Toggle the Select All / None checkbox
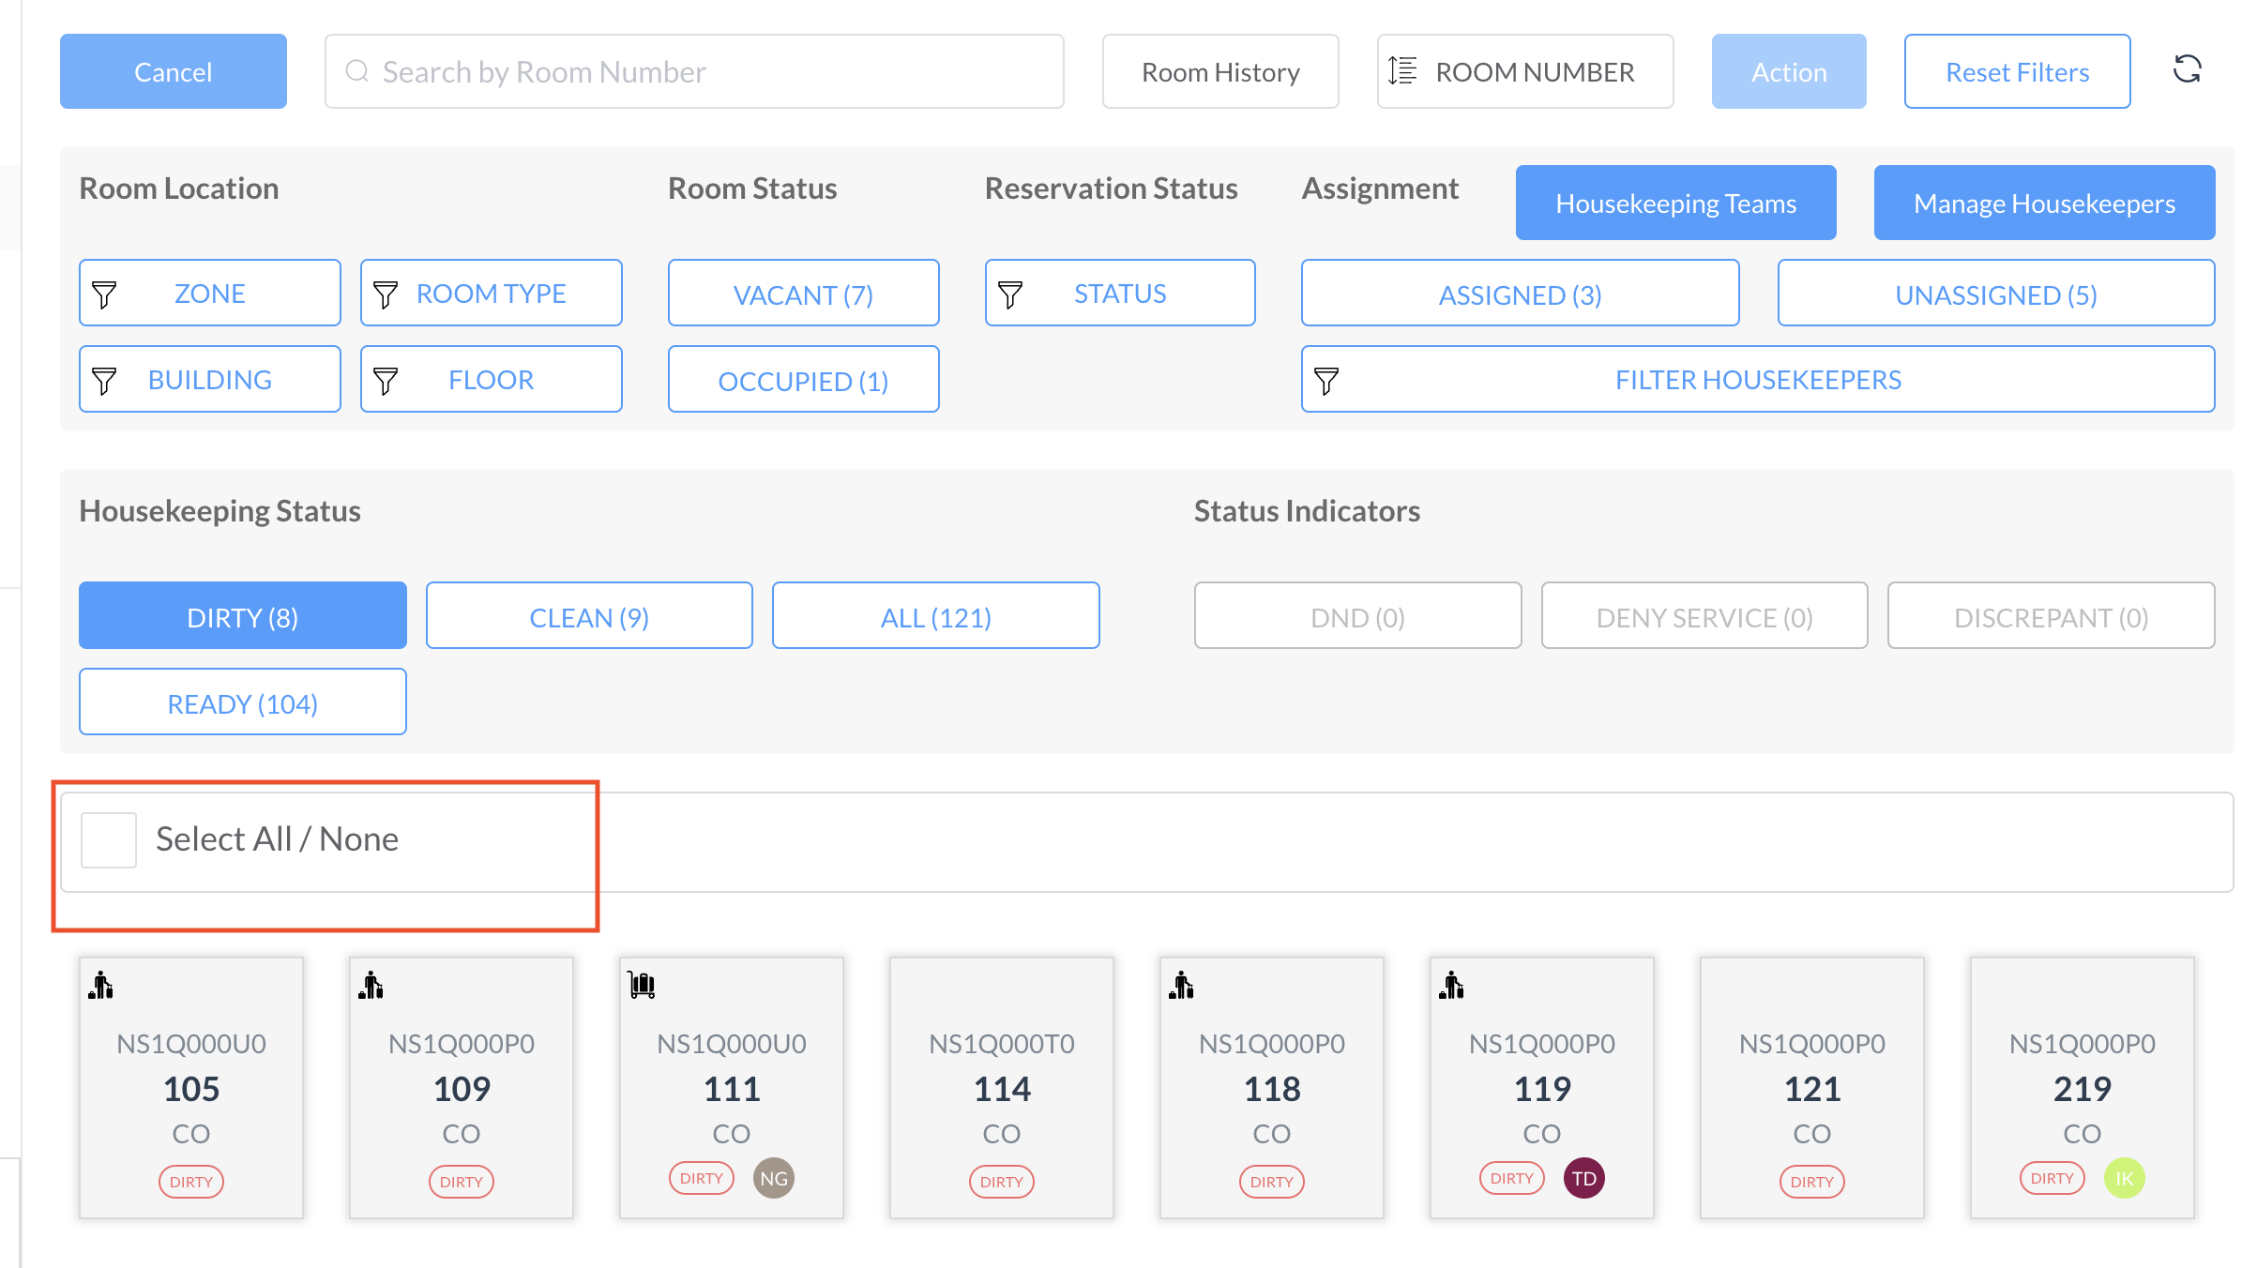Viewport: 2257px width, 1268px height. tap(109, 839)
